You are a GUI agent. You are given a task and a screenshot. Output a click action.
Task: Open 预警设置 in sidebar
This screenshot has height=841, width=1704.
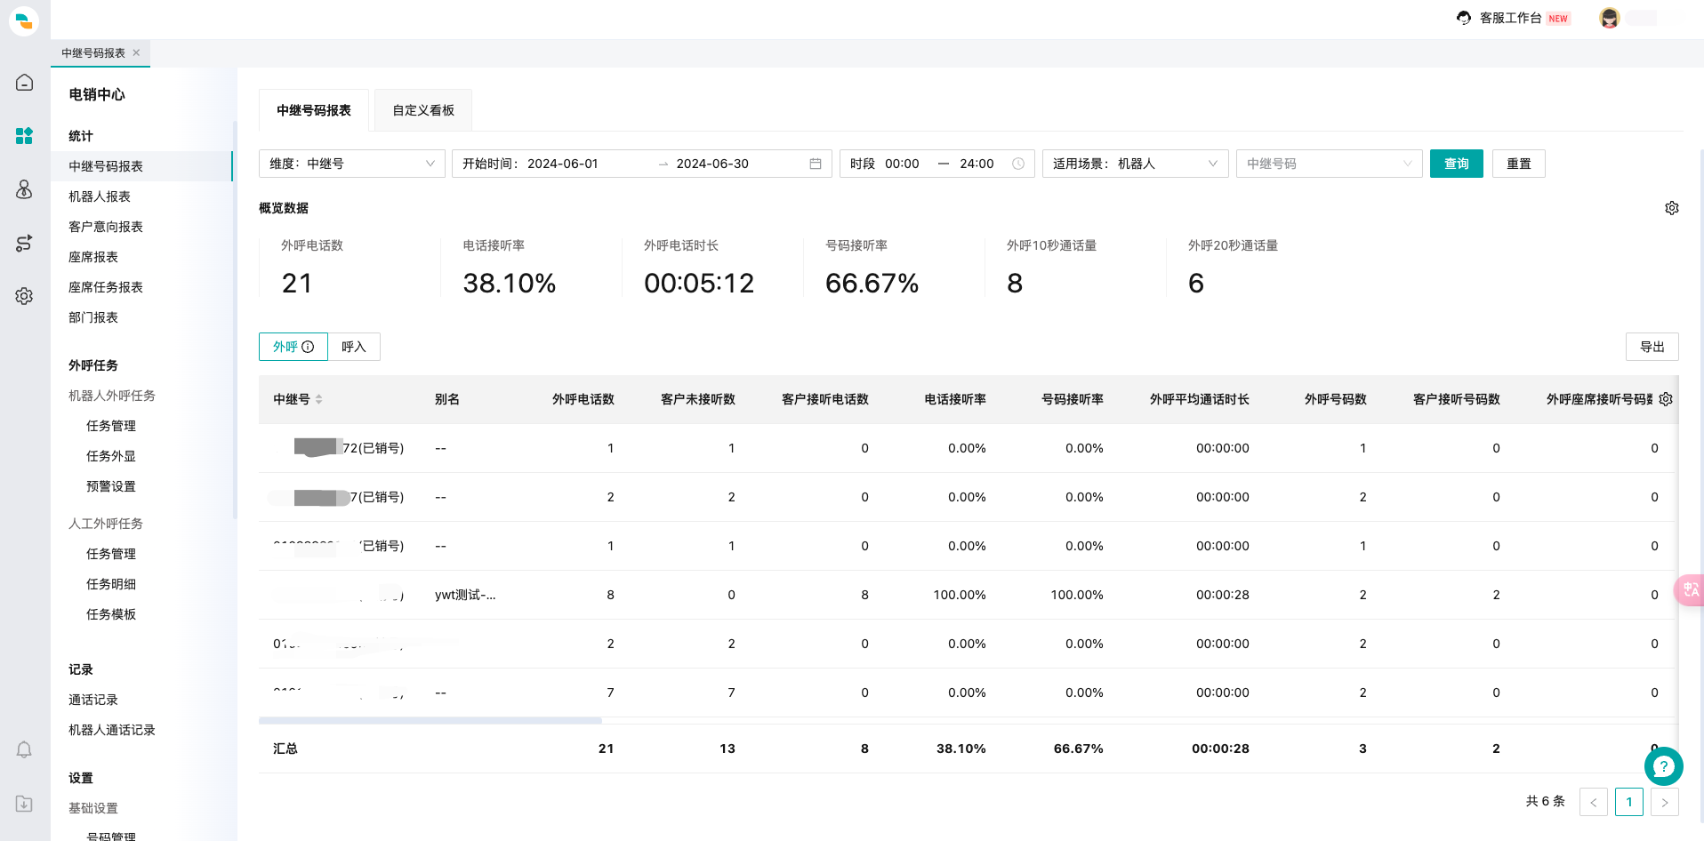[x=111, y=486]
